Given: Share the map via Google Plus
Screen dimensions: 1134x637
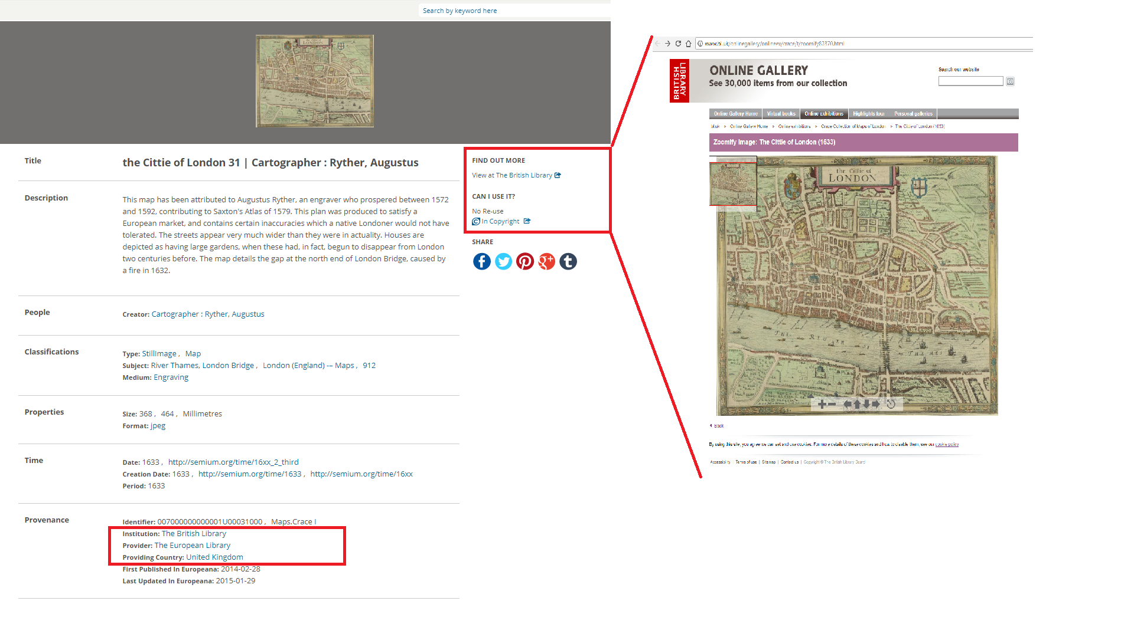Looking at the screenshot, I should coord(547,261).
